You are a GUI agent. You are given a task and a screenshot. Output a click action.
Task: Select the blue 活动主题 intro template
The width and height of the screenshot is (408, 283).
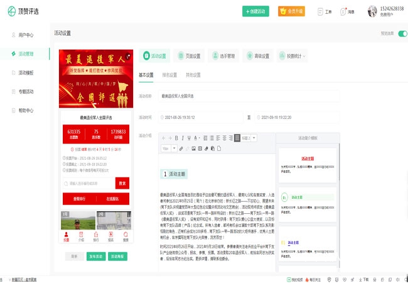308,243
